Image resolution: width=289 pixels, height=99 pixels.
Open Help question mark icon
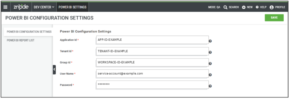point(257,7)
